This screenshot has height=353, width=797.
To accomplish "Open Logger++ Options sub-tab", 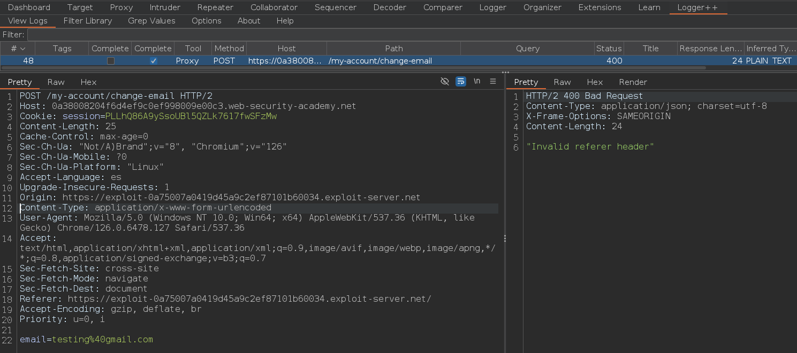I will pyautogui.click(x=207, y=21).
